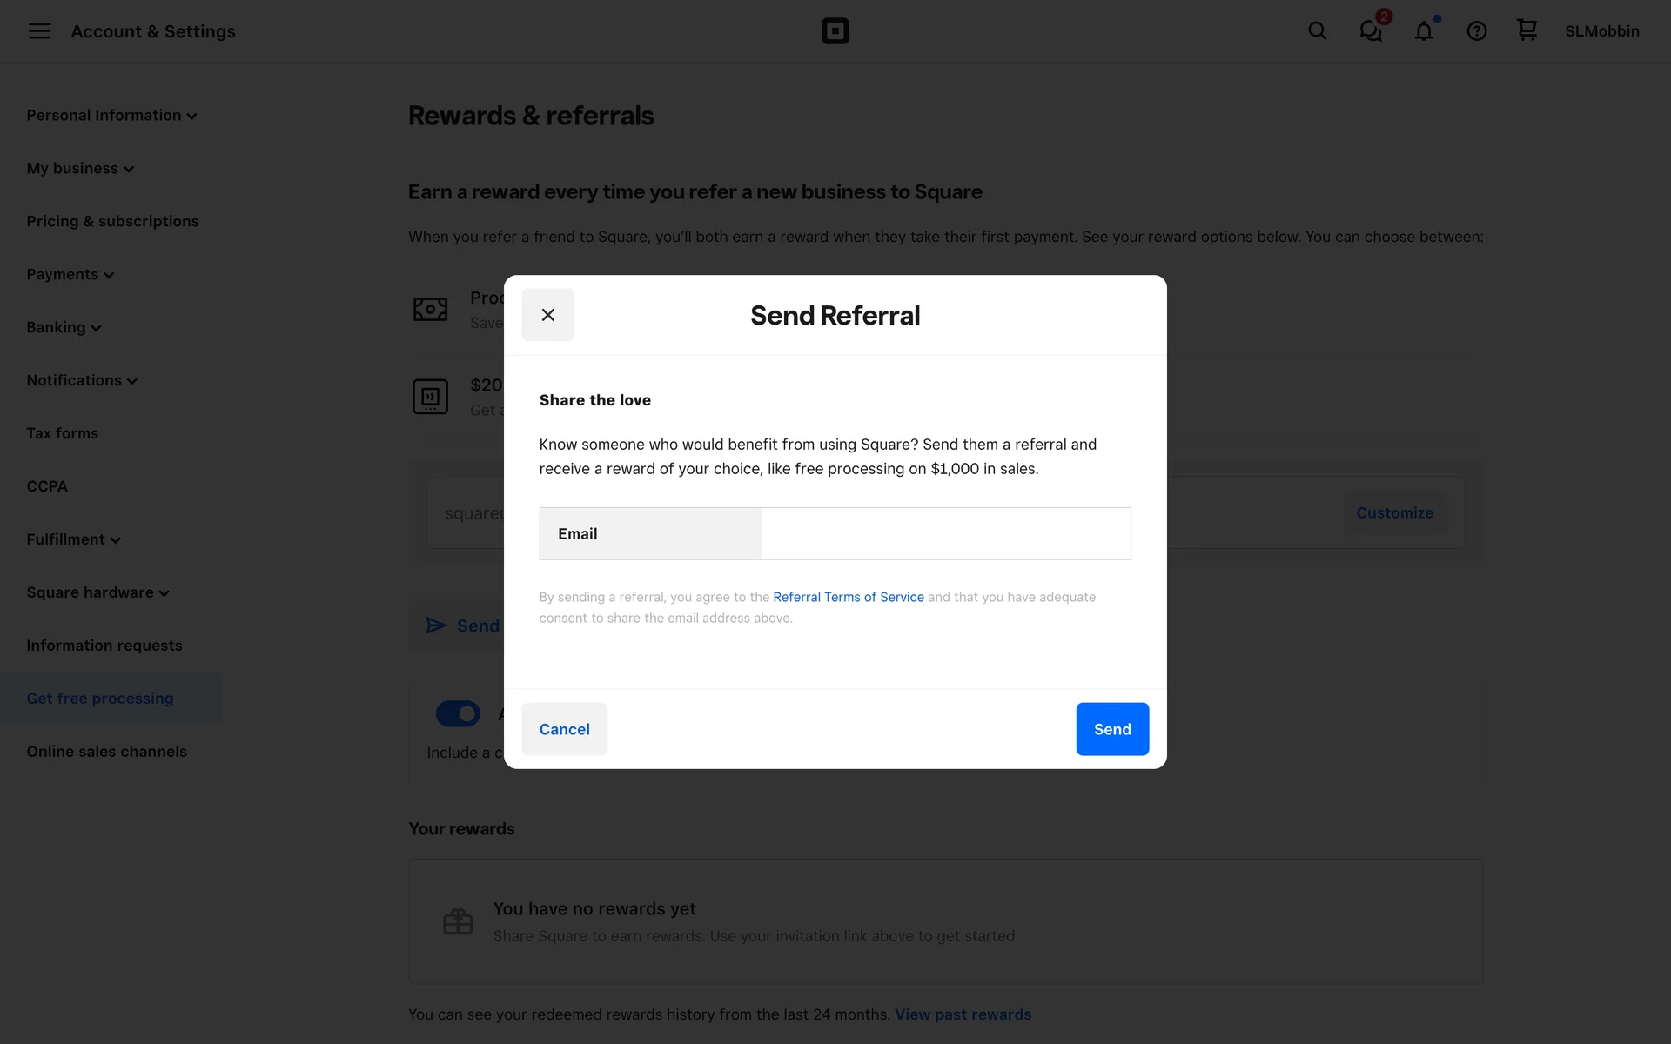This screenshot has height=1044, width=1671.
Task: Expand the Personal Information section
Action: click(x=111, y=116)
